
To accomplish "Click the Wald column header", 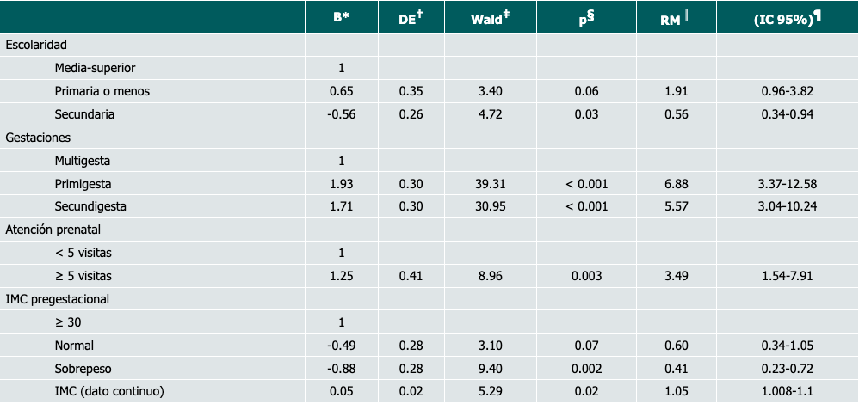I will [489, 17].
